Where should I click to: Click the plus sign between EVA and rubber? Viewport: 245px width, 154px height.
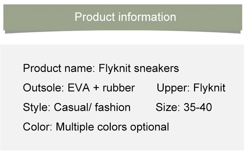click(x=96, y=88)
